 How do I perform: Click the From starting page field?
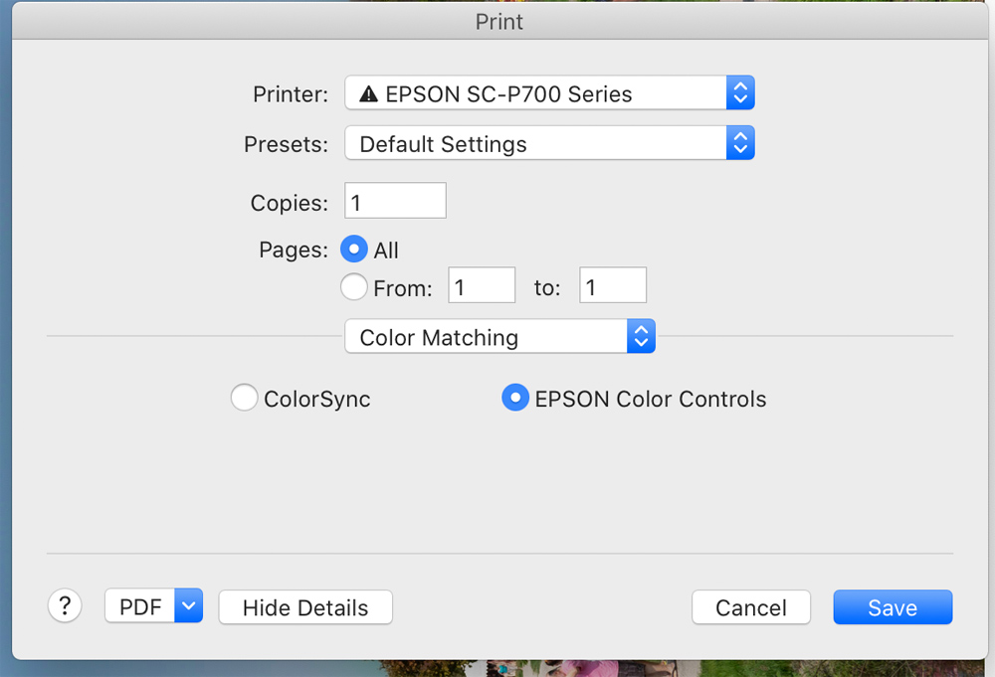point(482,287)
